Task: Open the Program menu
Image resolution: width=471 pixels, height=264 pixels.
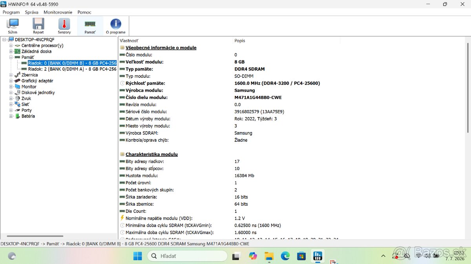Action: [11, 12]
